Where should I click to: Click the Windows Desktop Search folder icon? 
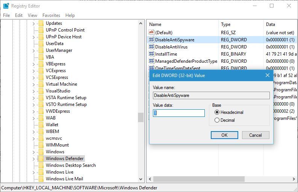point(41,165)
